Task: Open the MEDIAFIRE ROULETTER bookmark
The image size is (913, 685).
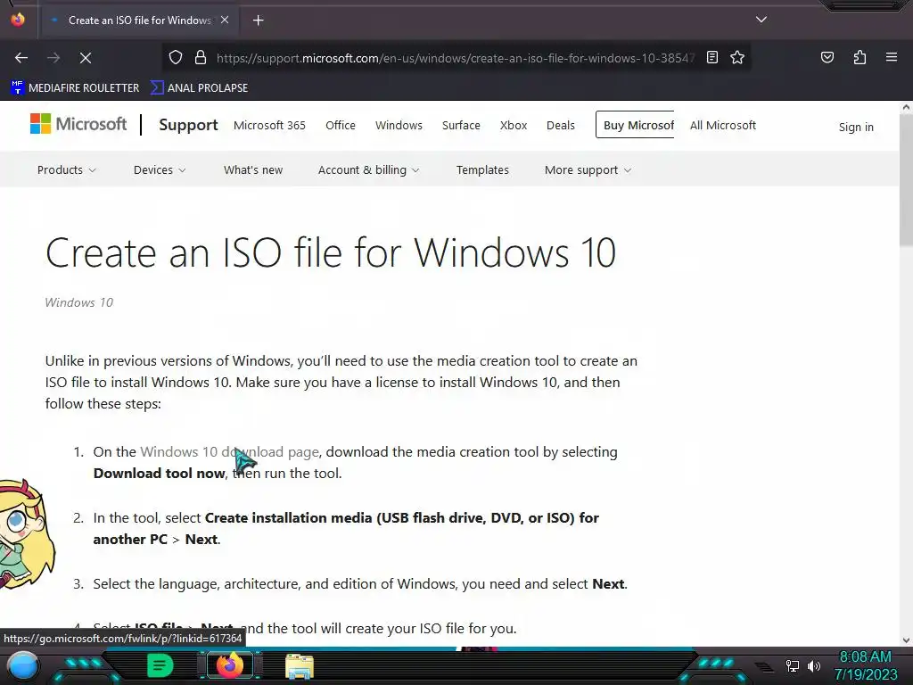Action: click(x=75, y=88)
